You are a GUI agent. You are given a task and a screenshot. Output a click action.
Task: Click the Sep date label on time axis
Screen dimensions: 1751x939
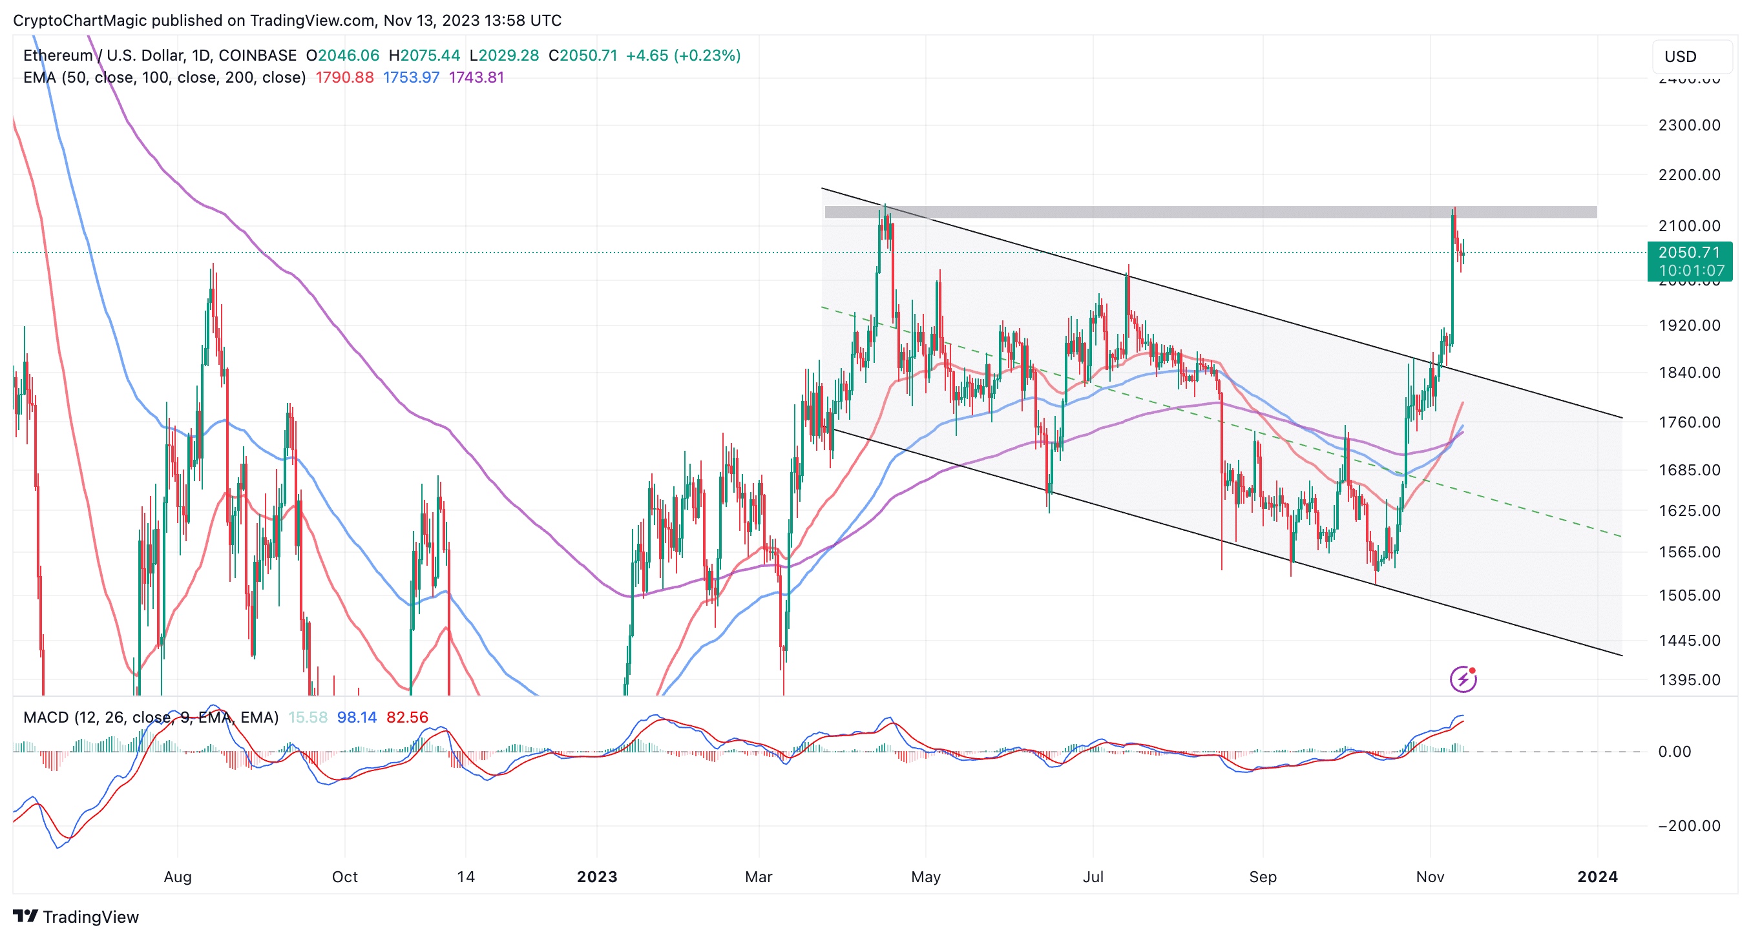coord(1263,876)
